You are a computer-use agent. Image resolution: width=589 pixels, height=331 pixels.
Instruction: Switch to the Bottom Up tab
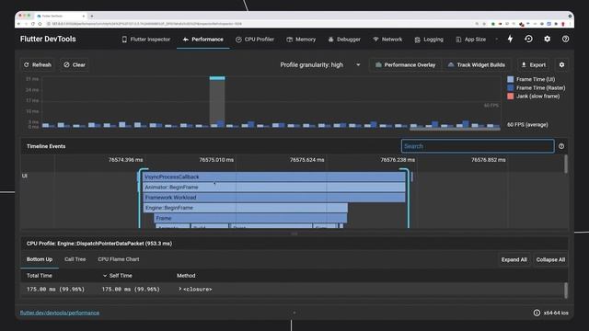coord(40,259)
